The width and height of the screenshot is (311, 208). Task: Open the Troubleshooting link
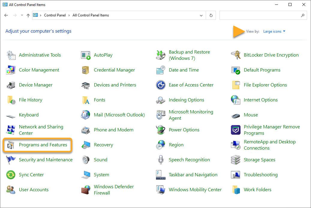tap(260, 175)
